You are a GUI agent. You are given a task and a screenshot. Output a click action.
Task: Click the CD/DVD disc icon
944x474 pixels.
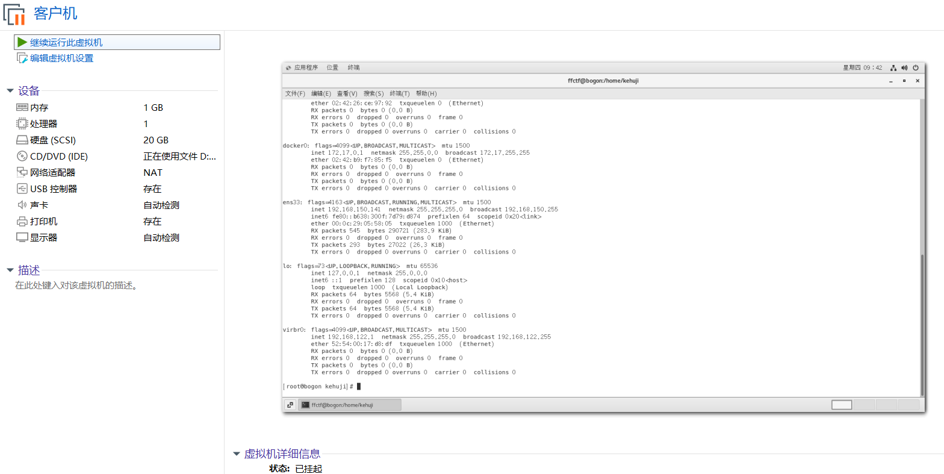coord(22,156)
